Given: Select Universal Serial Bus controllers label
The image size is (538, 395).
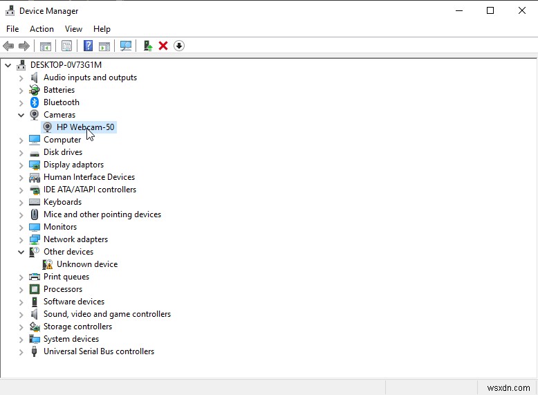Looking at the screenshot, I should click(99, 351).
